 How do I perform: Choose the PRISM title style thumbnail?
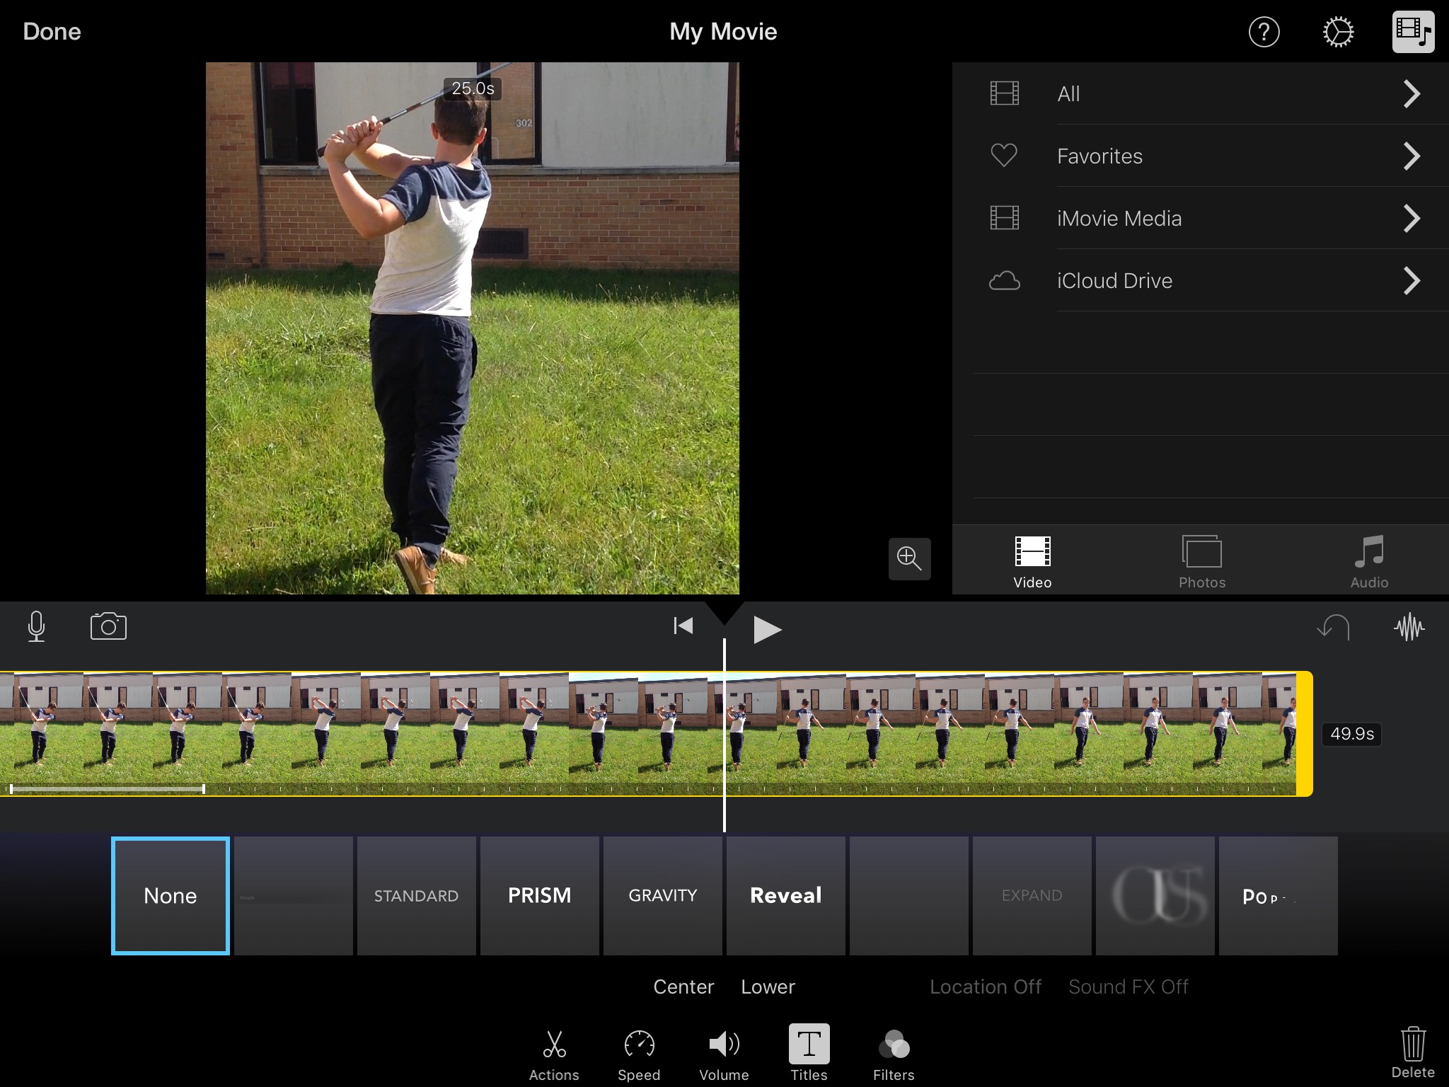[539, 896]
